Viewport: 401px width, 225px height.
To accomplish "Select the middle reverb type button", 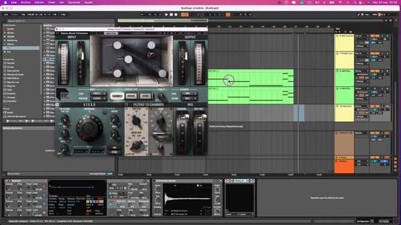I will (131, 96).
